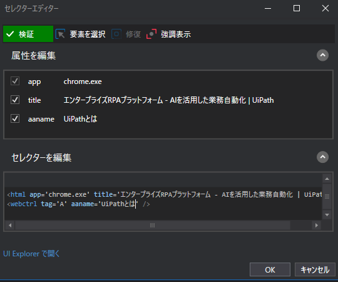This screenshot has width=338, height=282.
Task: Toggle 強調表示 highlight label
Action: 176,34
